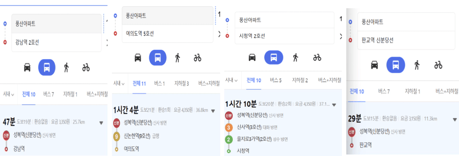459x156 pixels.
Task: Click the 판교역 신분당선 destination field
Action: (406, 41)
